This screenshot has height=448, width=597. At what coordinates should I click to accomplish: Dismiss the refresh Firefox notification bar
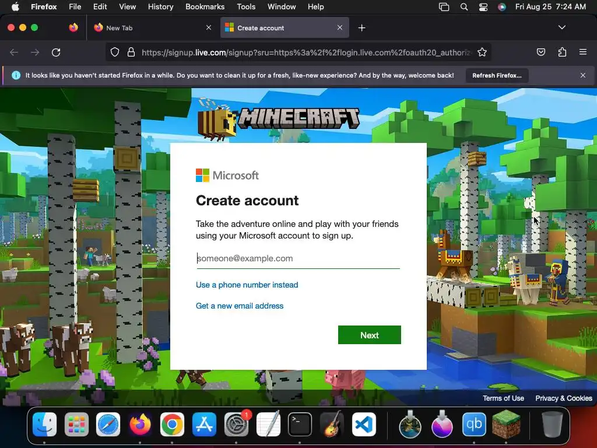coord(582,75)
